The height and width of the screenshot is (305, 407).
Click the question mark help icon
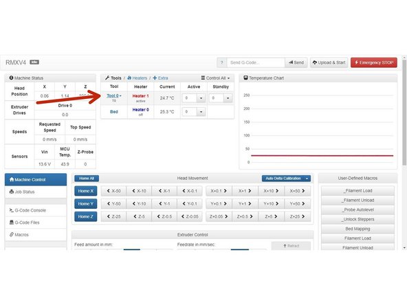click(x=221, y=63)
